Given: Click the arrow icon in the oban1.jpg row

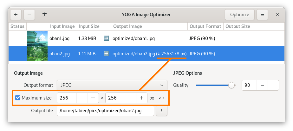Looking at the screenshot, I should click(106, 38).
